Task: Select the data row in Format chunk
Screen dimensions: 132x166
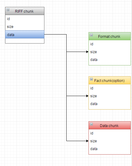Action: click(110, 60)
